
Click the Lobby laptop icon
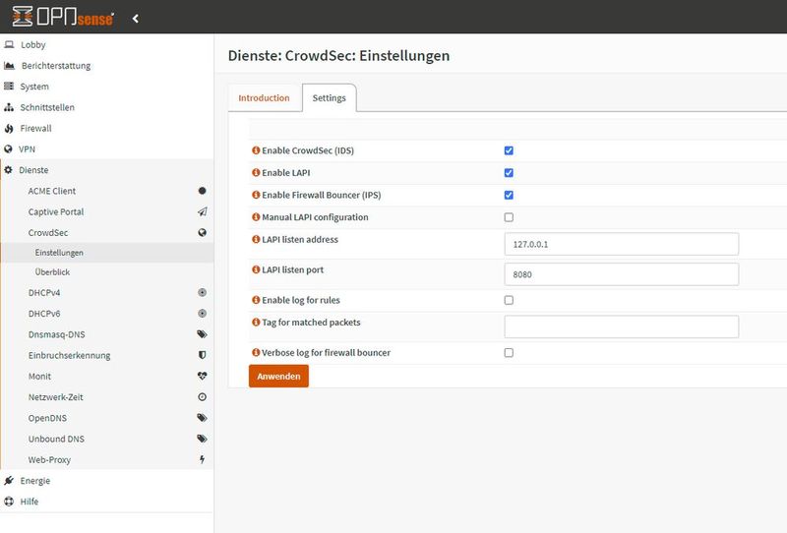tap(9, 44)
